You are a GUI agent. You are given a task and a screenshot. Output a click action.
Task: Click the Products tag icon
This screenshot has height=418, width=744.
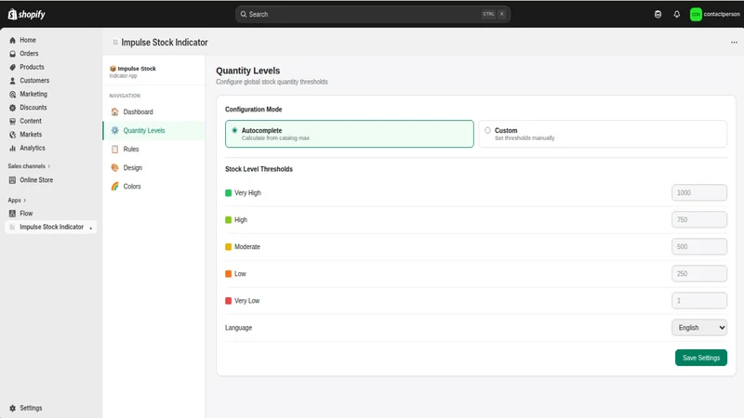coord(12,67)
